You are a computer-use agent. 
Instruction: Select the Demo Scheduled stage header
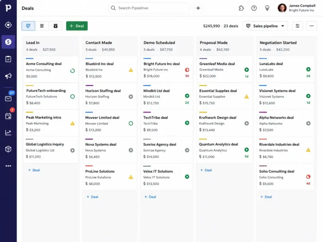click(159, 43)
